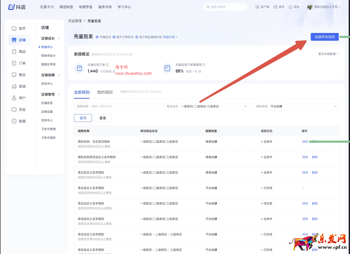The image size is (350, 254).
Task: Select the 订单 orders sidebar icon
Action: point(14,63)
